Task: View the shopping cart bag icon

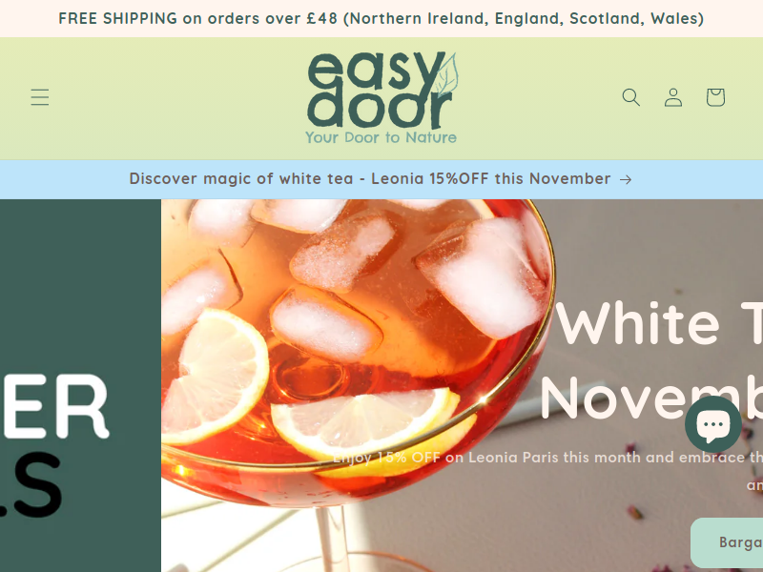Action: pos(716,97)
